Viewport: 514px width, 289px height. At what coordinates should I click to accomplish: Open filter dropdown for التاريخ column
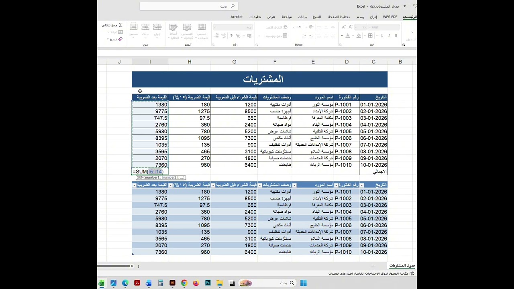[x=362, y=185]
